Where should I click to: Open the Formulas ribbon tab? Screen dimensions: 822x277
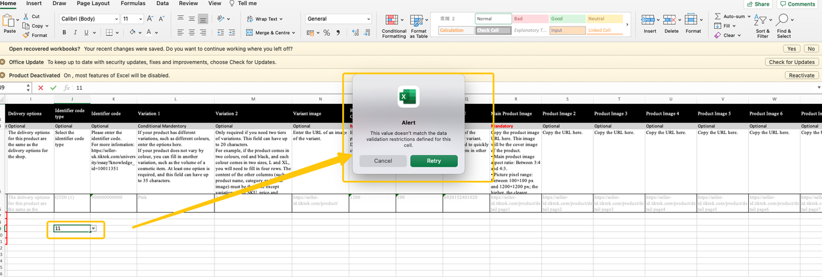coord(132,3)
